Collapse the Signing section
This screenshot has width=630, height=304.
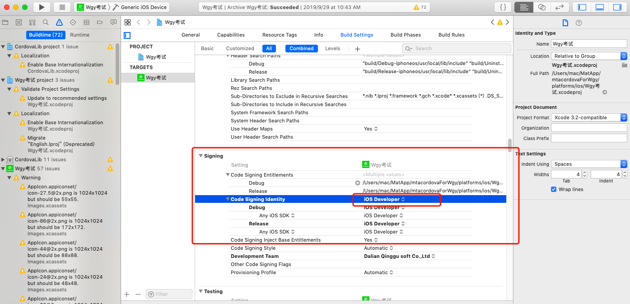pyautogui.click(x=201, y=156)
